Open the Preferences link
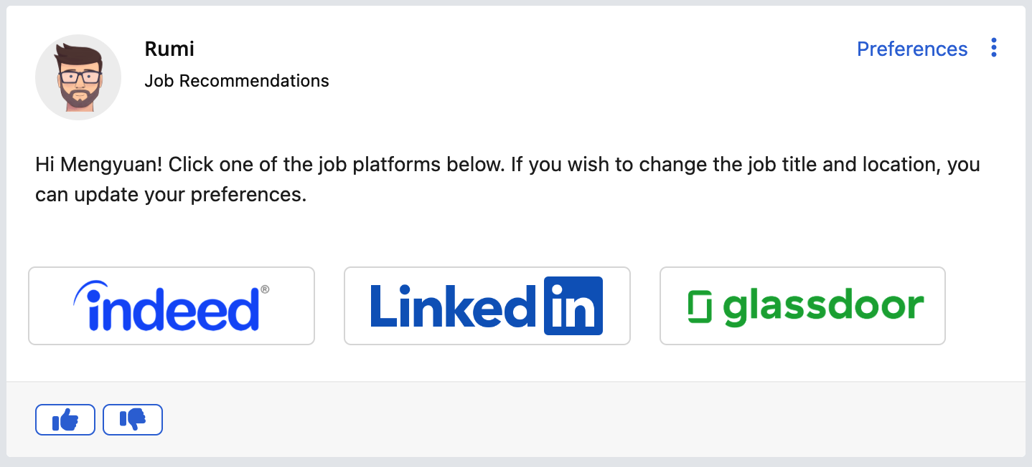Image resolution: width=1032 pixels, height=467 pixels. pos(912,49)
